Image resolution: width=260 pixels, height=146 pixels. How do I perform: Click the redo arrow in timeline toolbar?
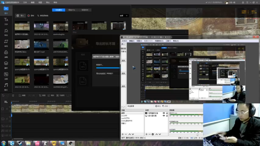[x=7, y=95]
